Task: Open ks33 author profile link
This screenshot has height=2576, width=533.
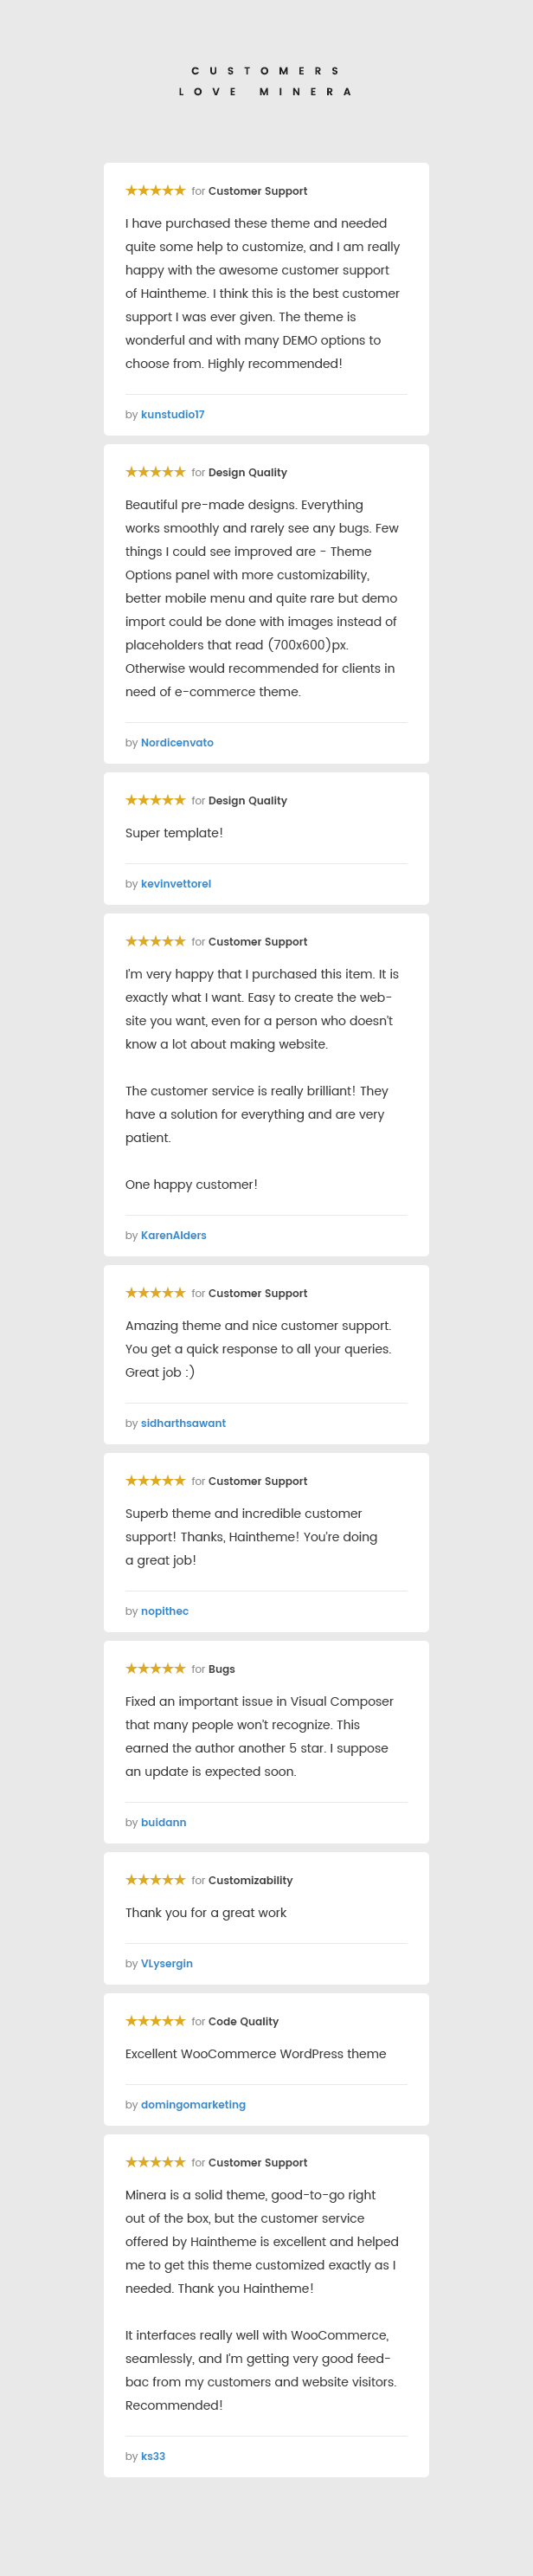Action: (x=153, y=2457)
